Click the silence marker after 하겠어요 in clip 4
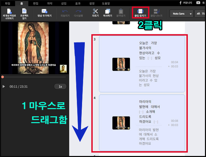Viewport: 206px width, 157px height. (x=156, y=122)
